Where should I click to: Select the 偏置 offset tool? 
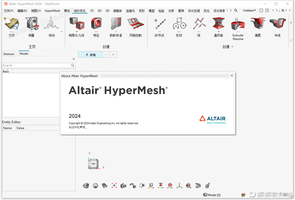[x=258, y=23]
